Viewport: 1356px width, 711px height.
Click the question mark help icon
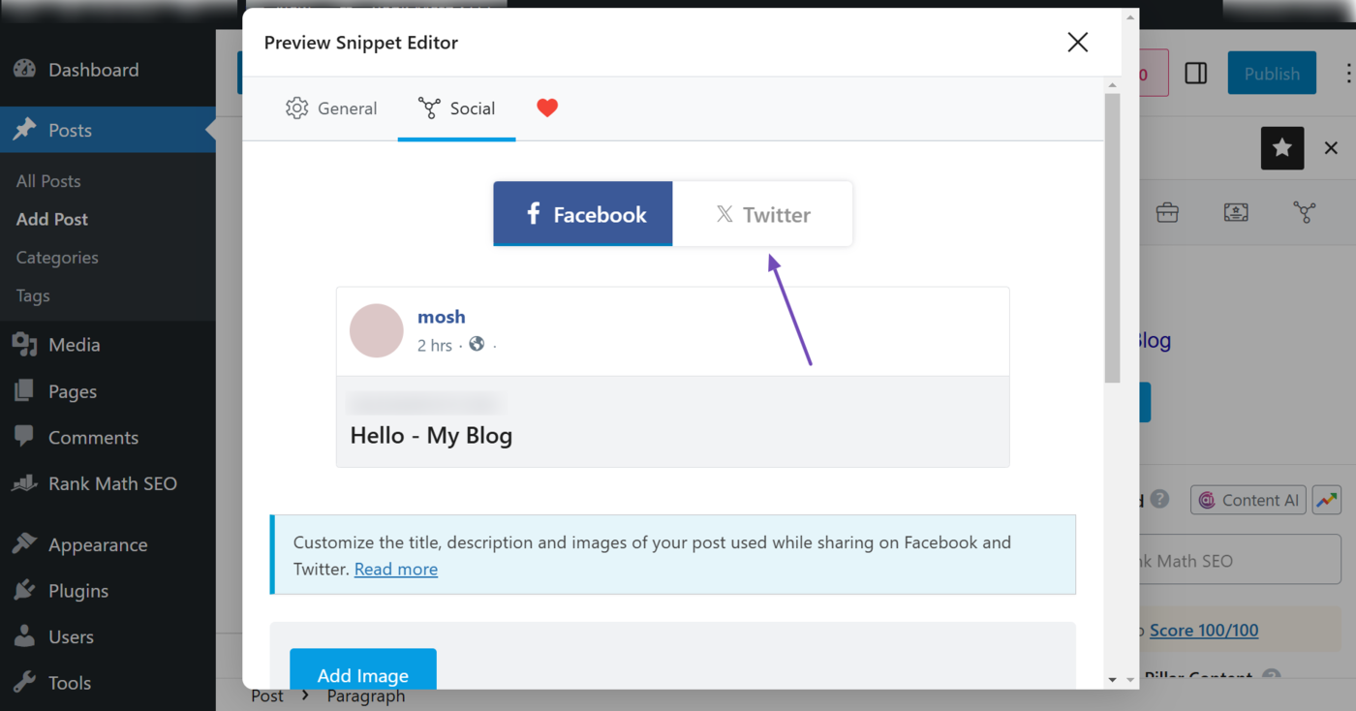[x=1160, y=500]
